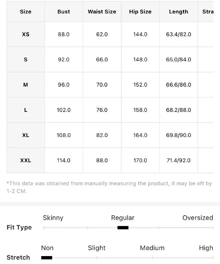Select the M size row label

point(26,85)
